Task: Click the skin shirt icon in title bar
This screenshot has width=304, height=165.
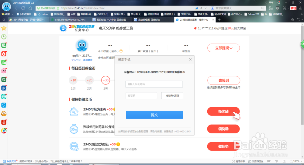Action: 279,2
